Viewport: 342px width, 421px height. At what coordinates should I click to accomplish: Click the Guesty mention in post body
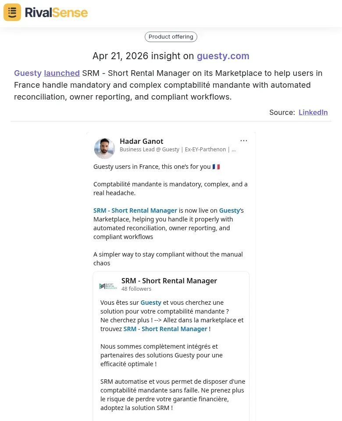coord(229,210)
